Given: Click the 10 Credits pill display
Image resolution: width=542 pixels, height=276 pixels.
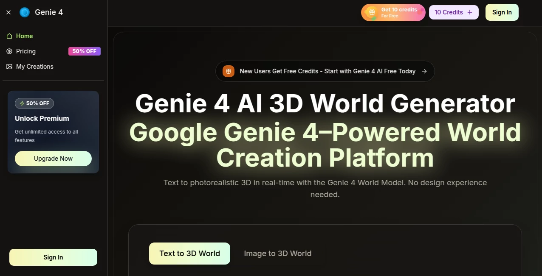Looking at the screenshot, I should click(449, 12).
